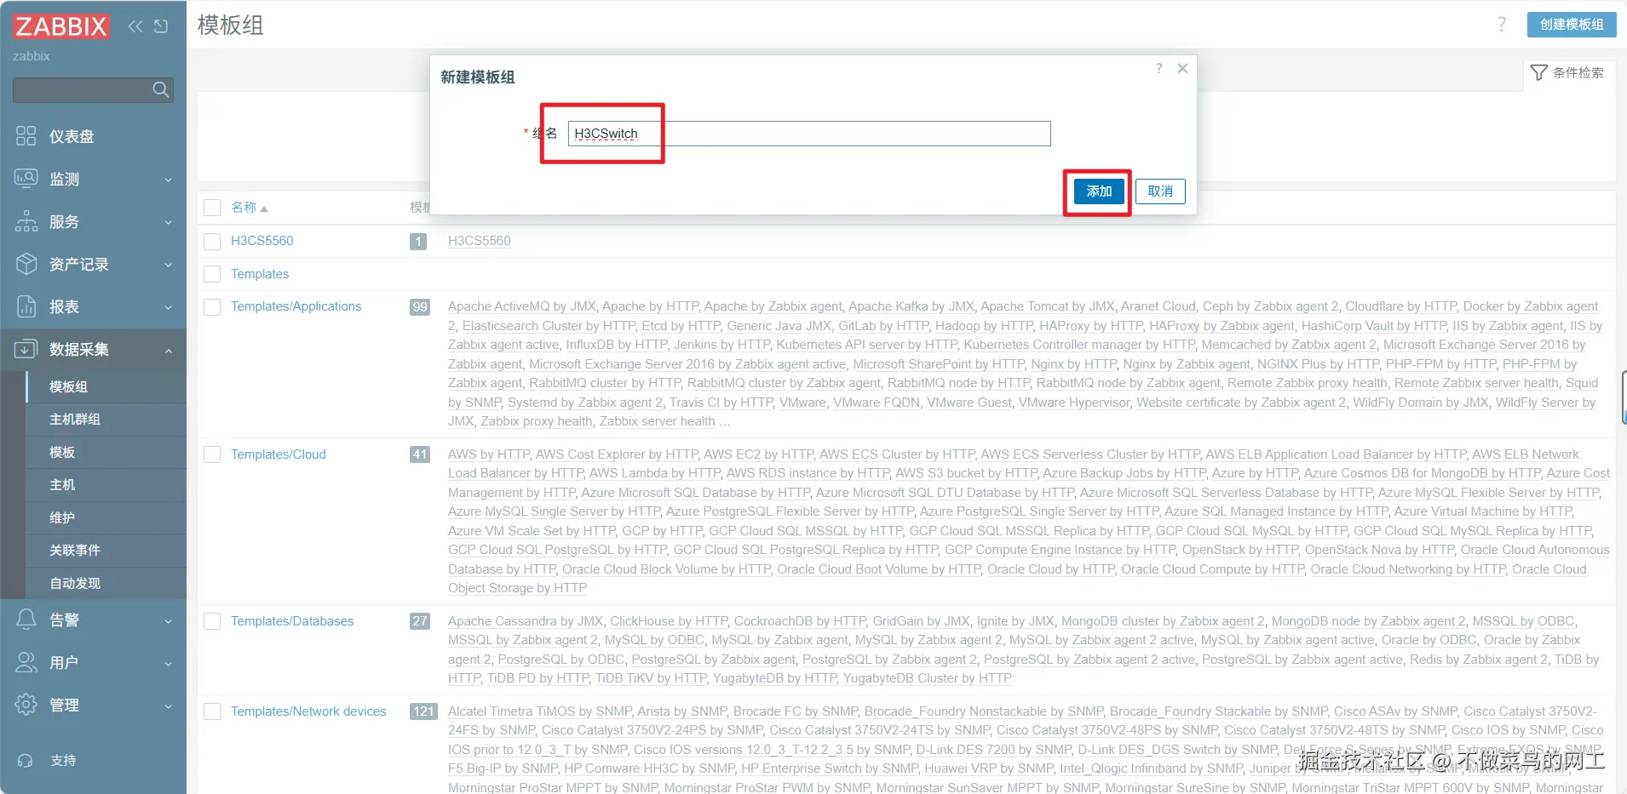
Task: Expand the 用户 menu chevron
Action: coord(168,664)
